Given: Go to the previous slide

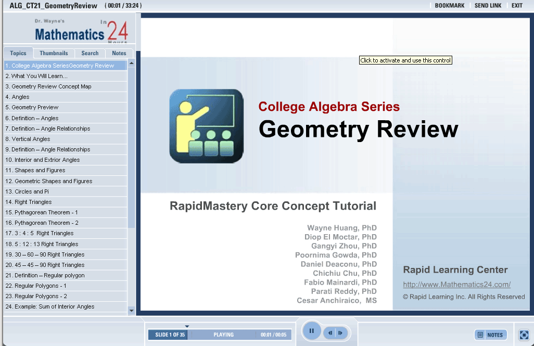Looking at the screenshot, I should click(330, 333).
